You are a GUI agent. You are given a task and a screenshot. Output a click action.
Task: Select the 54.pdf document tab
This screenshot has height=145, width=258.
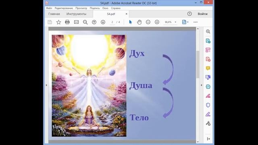point(111,14)
